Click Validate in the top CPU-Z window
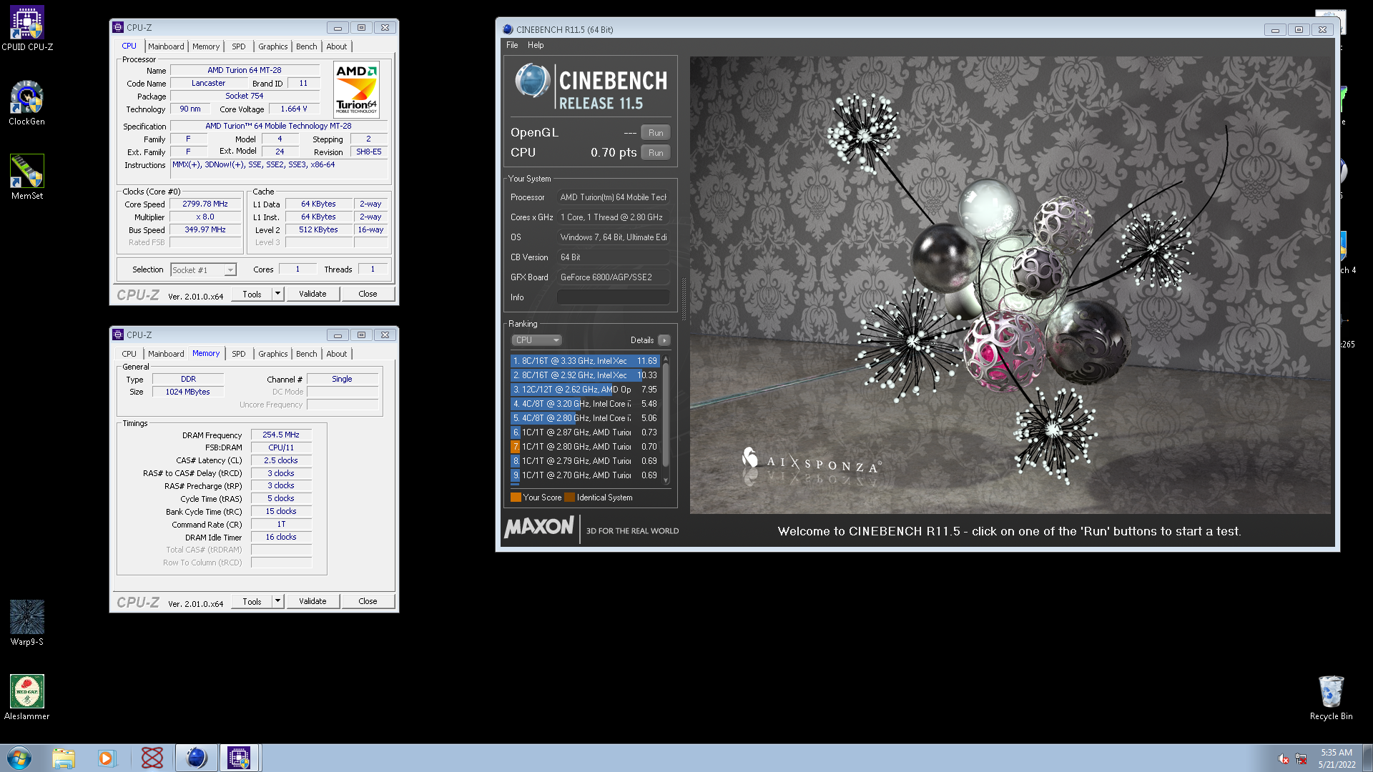This screenshot has height=772, width=1373. [x=313, y=294]
